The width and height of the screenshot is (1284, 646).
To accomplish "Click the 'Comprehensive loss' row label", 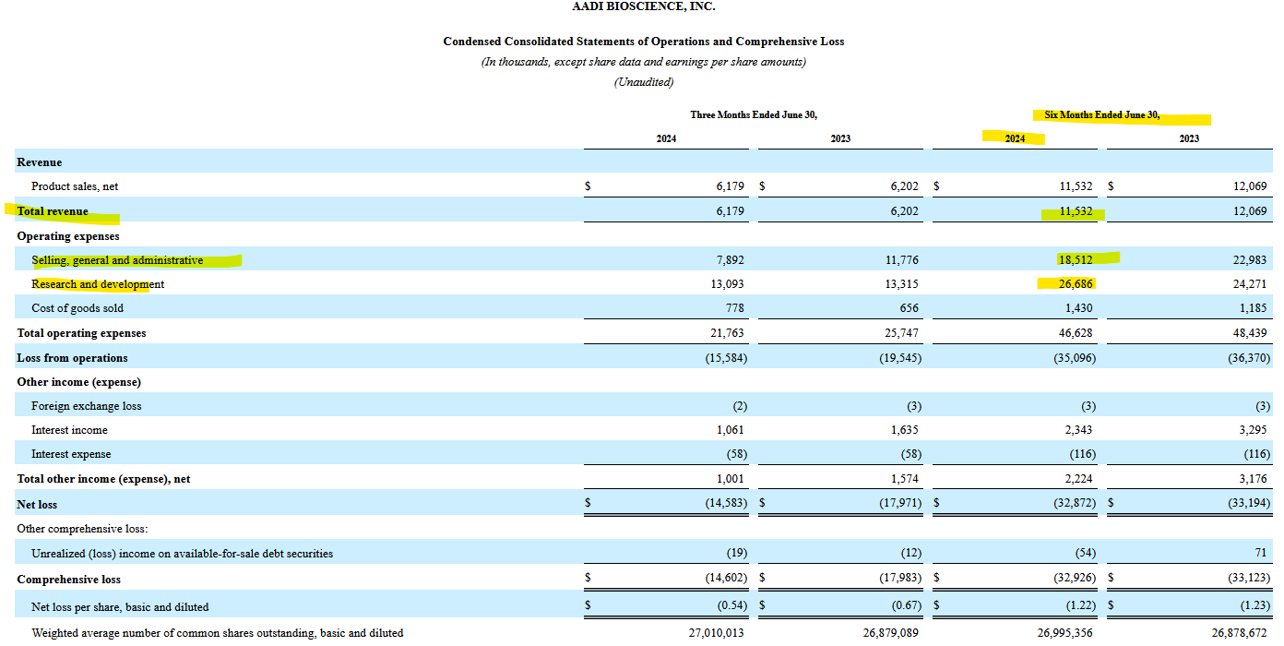I will click(x=68, y=580).
